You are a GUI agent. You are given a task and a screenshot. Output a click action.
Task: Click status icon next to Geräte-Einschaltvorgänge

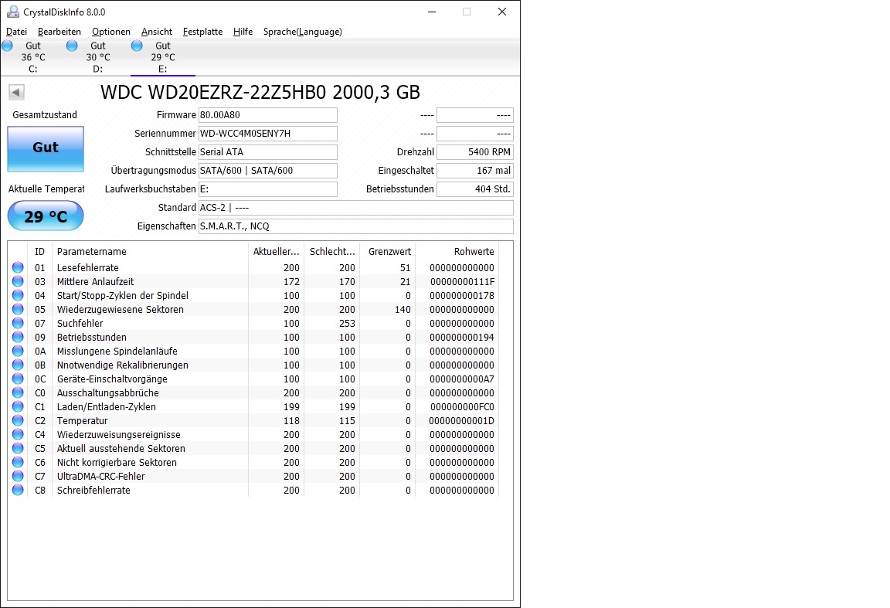19,379
